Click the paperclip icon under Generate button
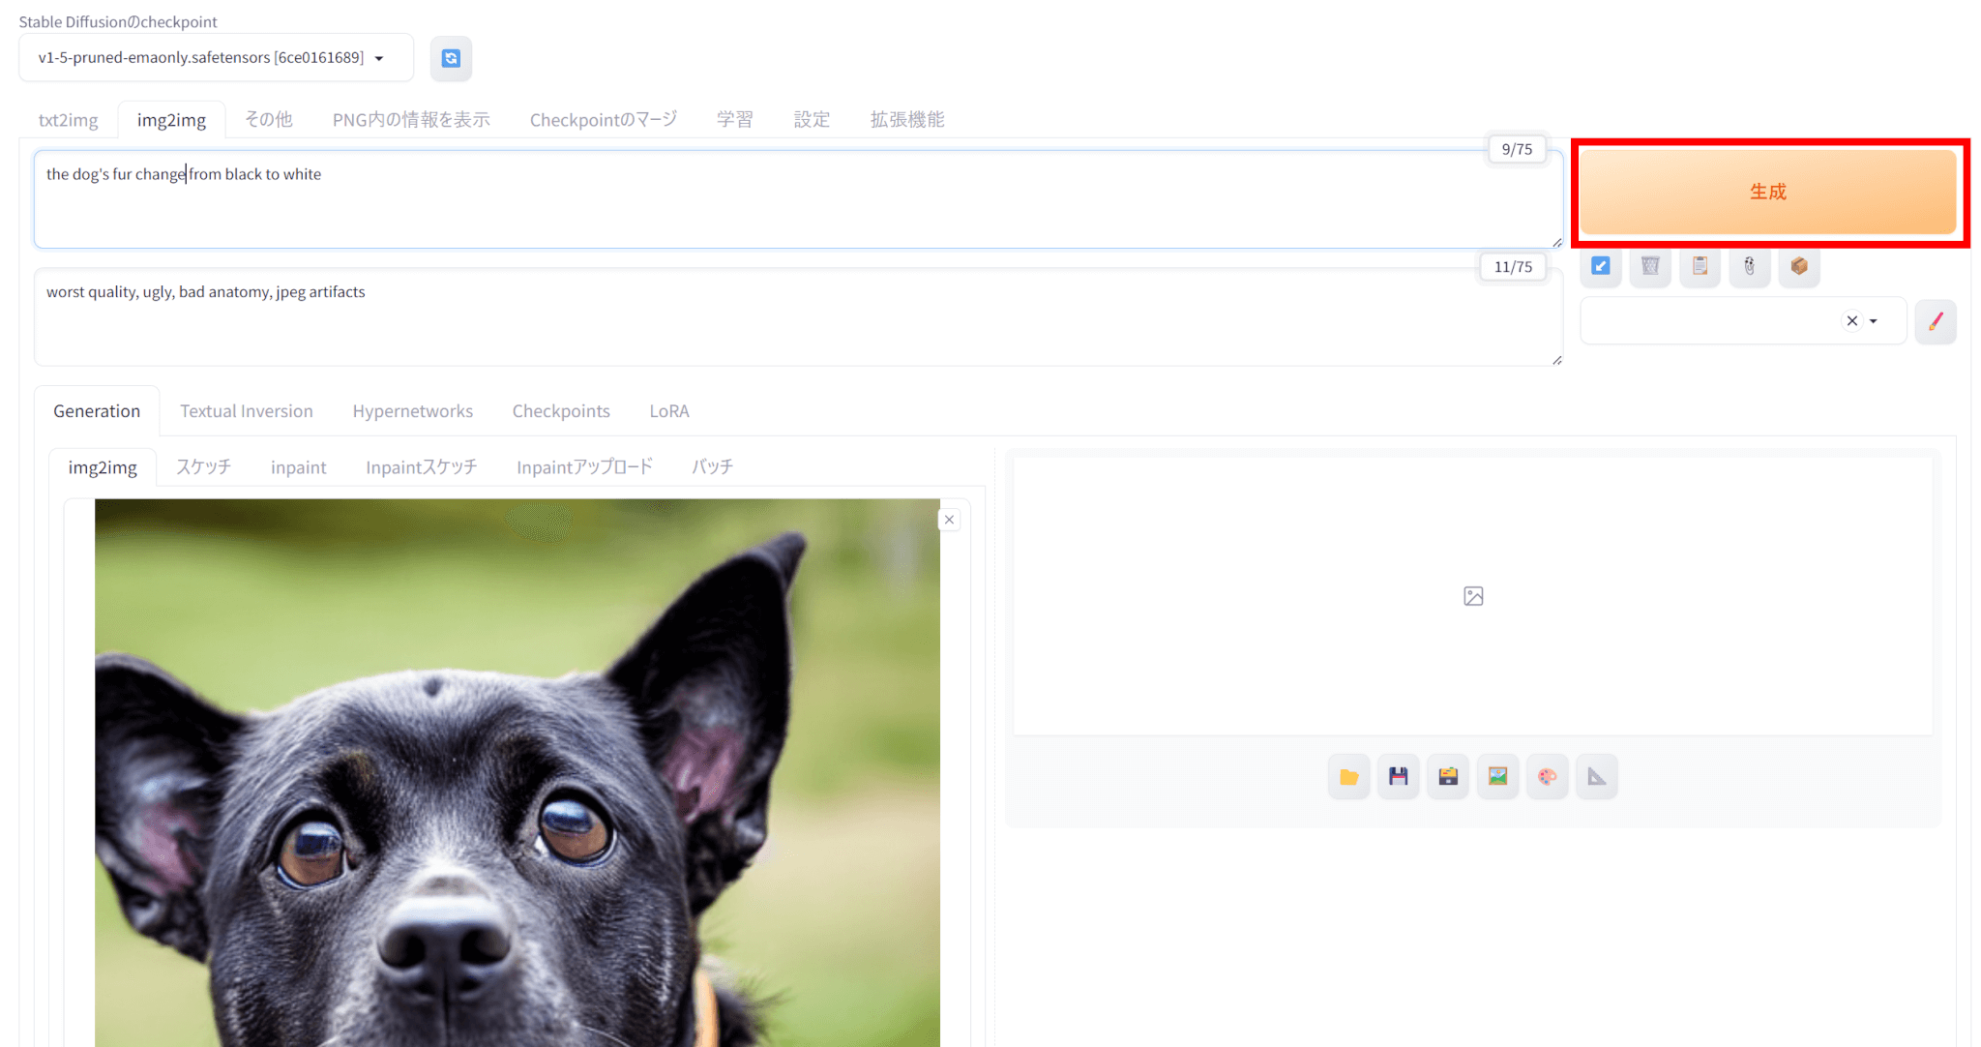Viewport: 1981px width, 1047px height. 1749,266
